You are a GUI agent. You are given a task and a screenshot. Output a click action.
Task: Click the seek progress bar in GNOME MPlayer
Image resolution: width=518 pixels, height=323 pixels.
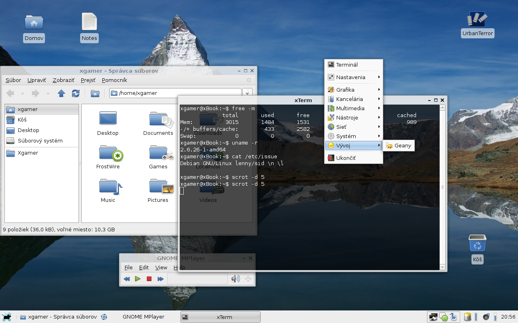tap(197, 279)
